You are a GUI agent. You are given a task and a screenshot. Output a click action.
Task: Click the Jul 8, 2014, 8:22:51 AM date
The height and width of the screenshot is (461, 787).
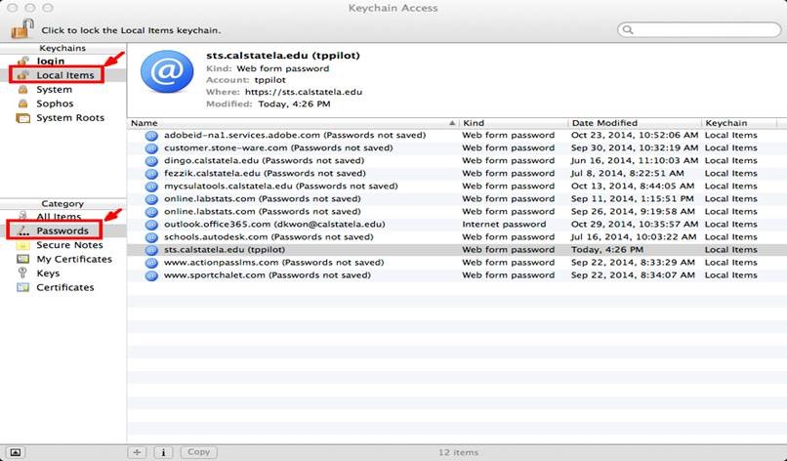pos(628,173)
